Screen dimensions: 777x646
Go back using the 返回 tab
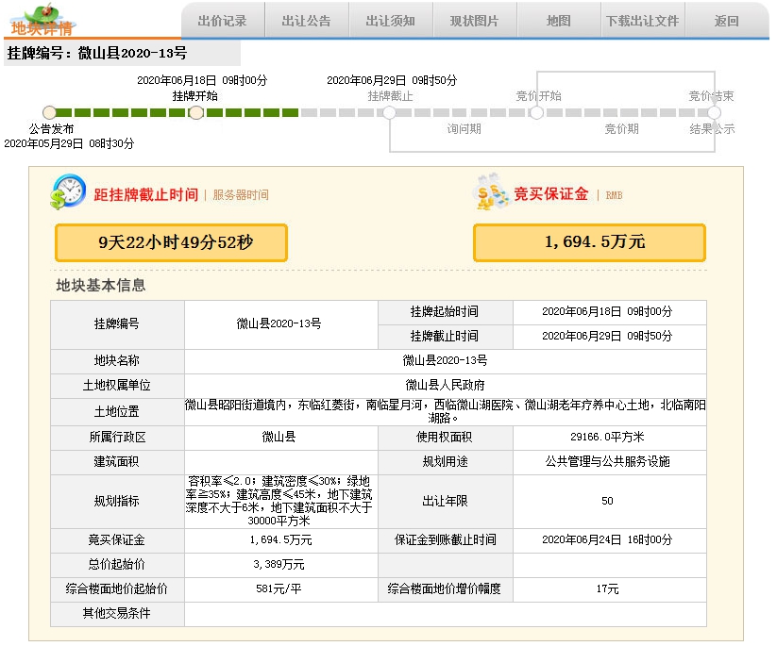coord(726,21)
